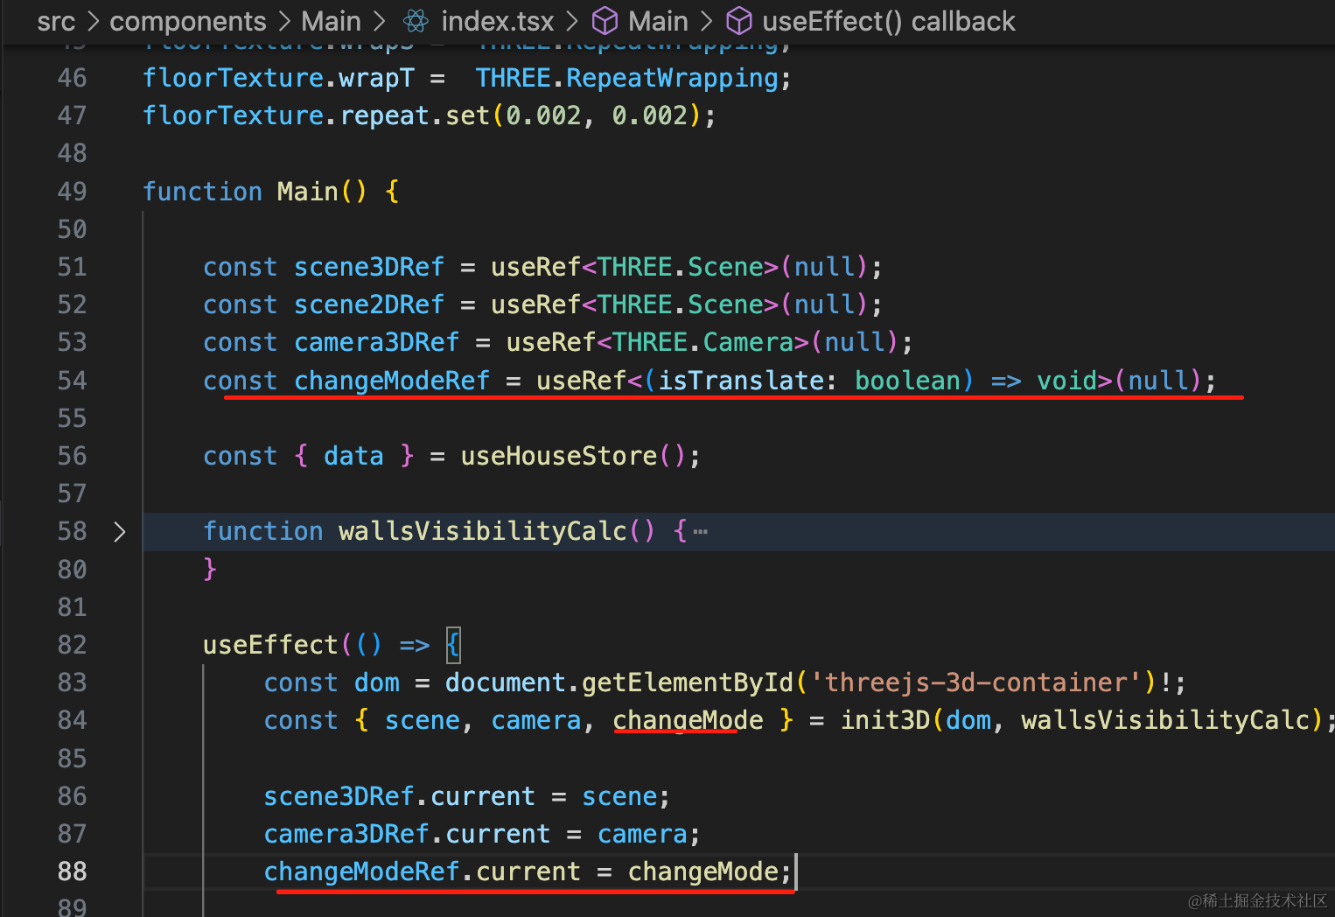1335x917 pixels.
Task: Click 'changeModeRef' on line 54
Action: 392,381
